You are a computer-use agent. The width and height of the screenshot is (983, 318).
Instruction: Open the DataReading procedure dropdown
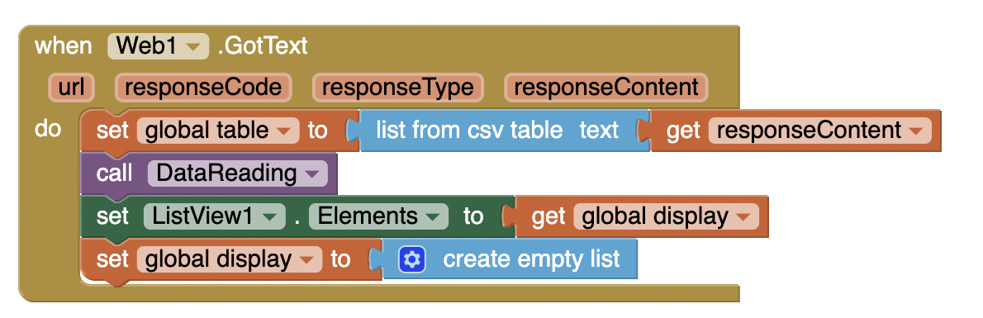coord(238,173)
